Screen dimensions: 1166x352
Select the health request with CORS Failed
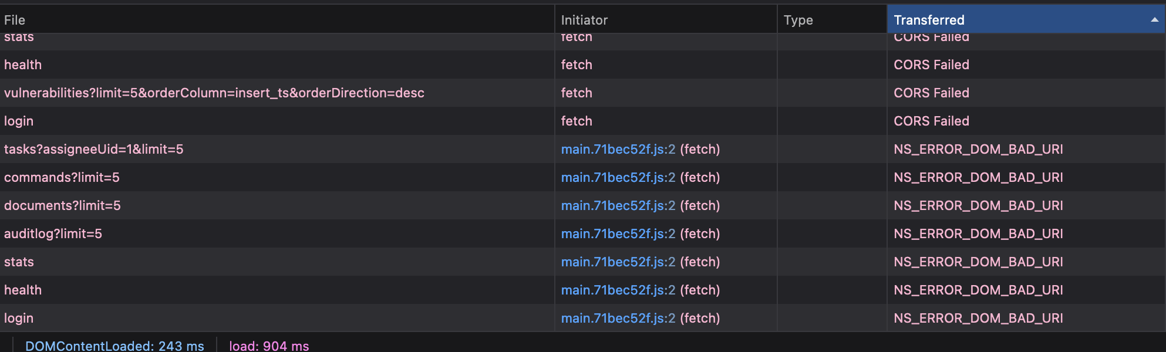pyautogui.click(x=235, y=65)
